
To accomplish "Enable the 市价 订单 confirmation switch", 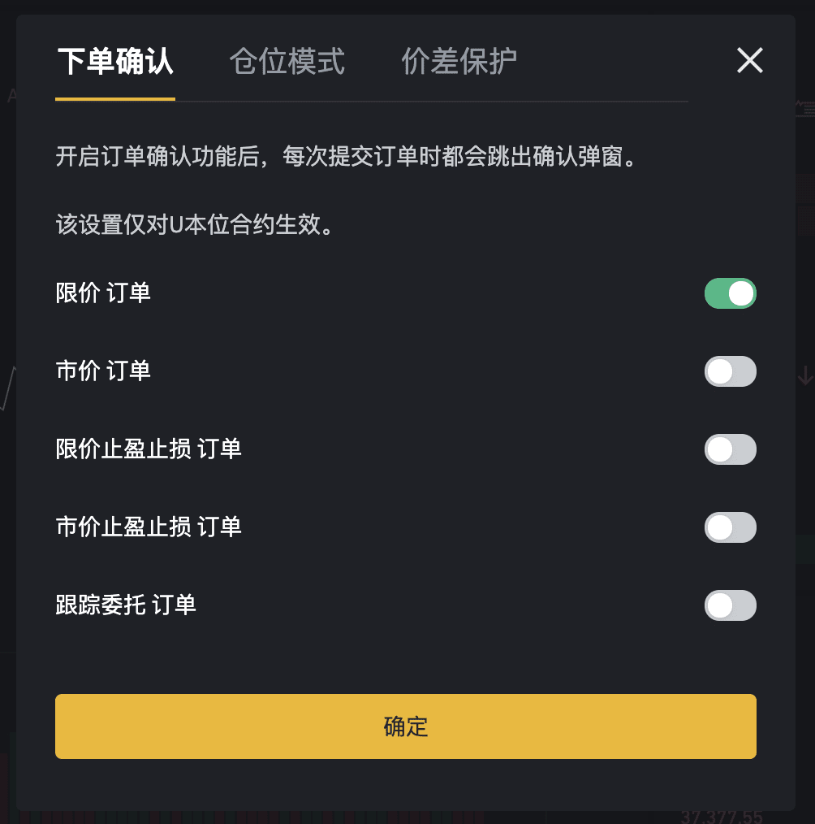I will (730, 371).
